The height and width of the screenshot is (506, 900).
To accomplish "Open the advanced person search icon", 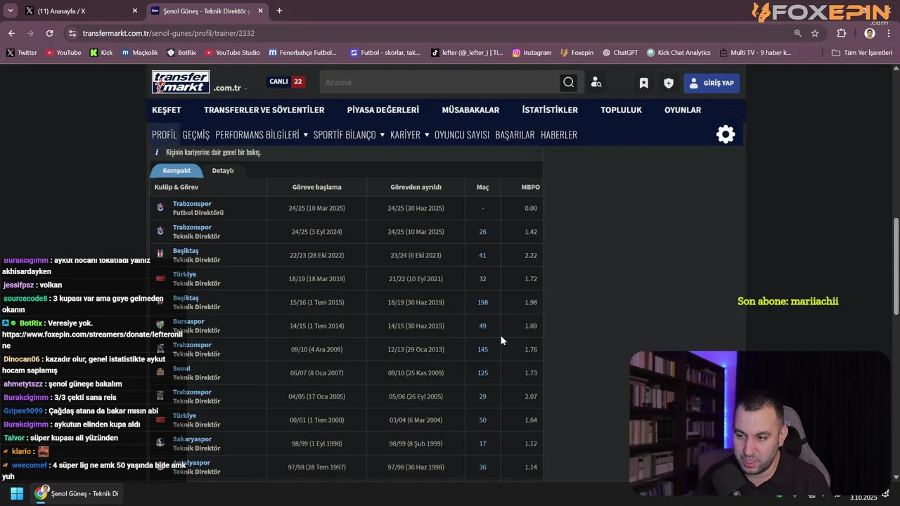I will coord(596,83).
